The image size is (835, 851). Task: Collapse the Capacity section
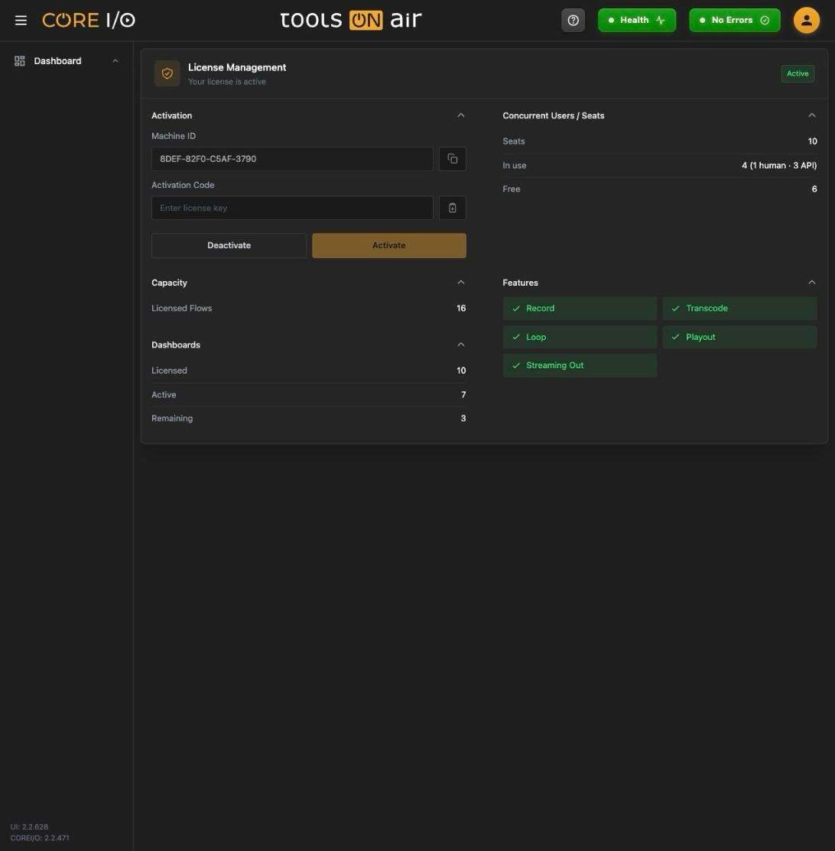coord(460,282)
